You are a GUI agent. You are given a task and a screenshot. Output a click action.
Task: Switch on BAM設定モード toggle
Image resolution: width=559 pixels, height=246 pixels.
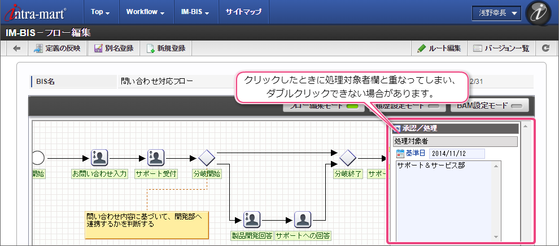click(x=490, y=106)
